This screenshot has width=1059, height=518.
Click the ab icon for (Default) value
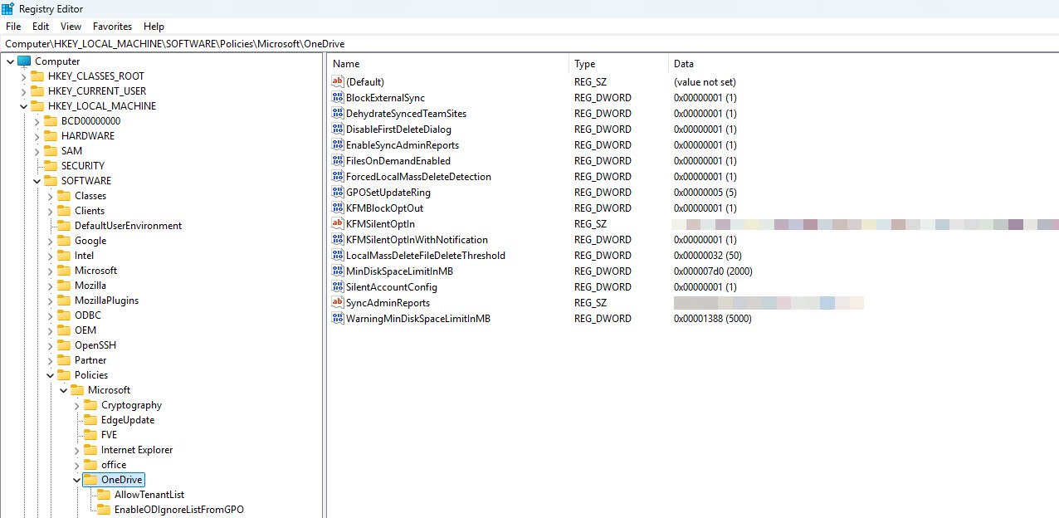tap(337, 82)
